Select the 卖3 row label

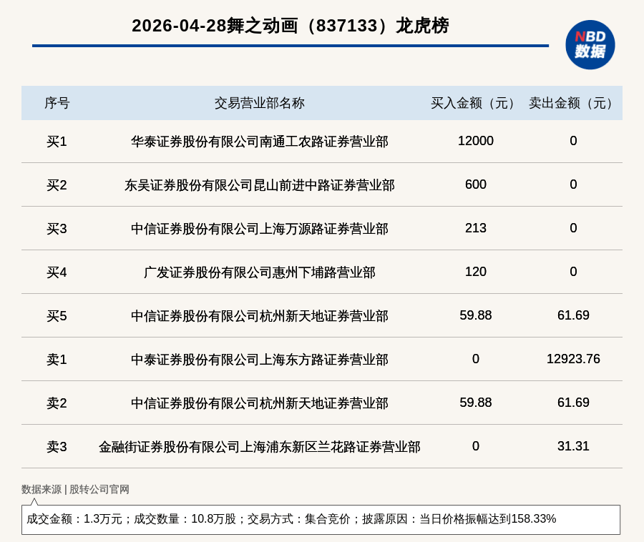pos(57,447)
